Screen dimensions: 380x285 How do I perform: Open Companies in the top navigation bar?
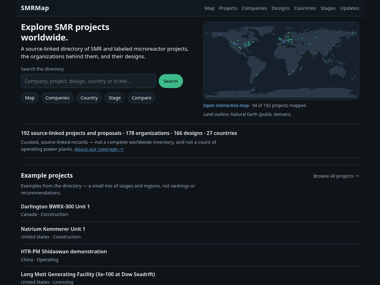pos(254,8)
